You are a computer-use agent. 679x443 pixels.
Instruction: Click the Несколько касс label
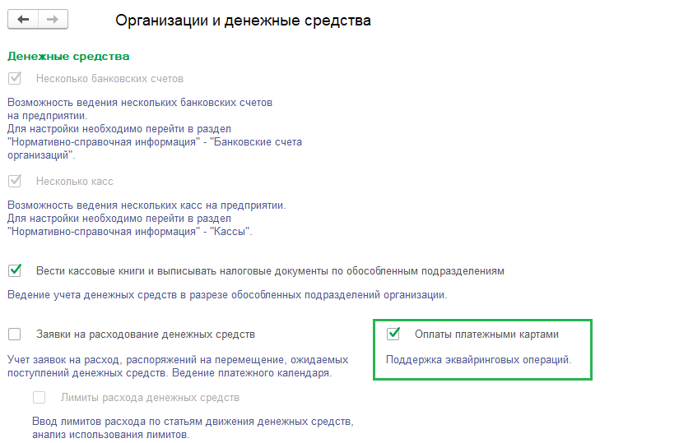click(74, 182)
